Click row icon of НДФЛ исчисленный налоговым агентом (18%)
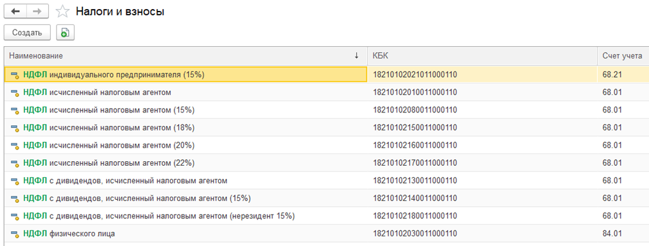Screen dimensions: 649x246 pos(15,128)
